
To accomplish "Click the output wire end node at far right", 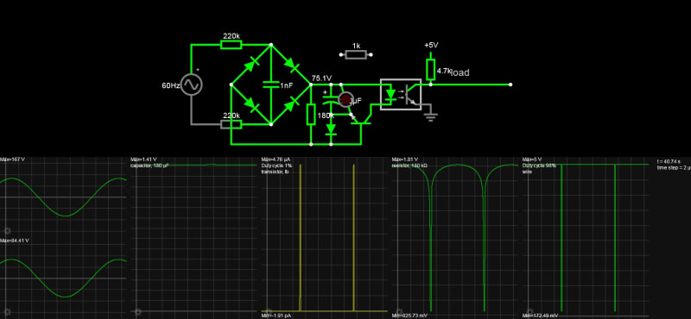I will (510, 84).
